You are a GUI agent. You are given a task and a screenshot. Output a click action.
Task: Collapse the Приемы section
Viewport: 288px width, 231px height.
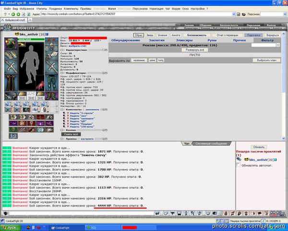click(x=62, y=139)
